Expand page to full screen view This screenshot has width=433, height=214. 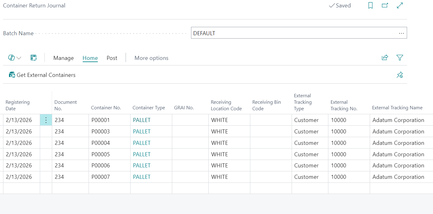400,6
